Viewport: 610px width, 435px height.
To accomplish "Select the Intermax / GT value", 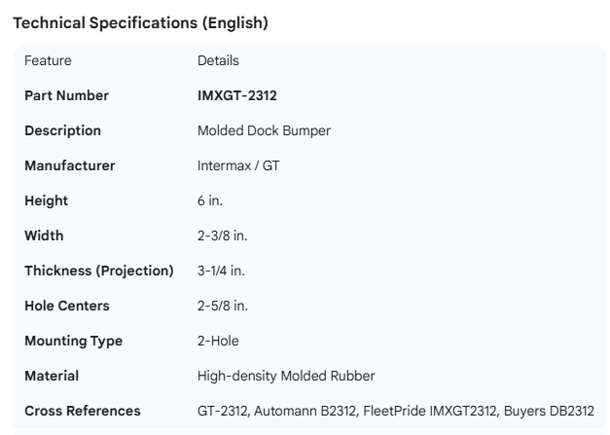I will coord(238,165).
